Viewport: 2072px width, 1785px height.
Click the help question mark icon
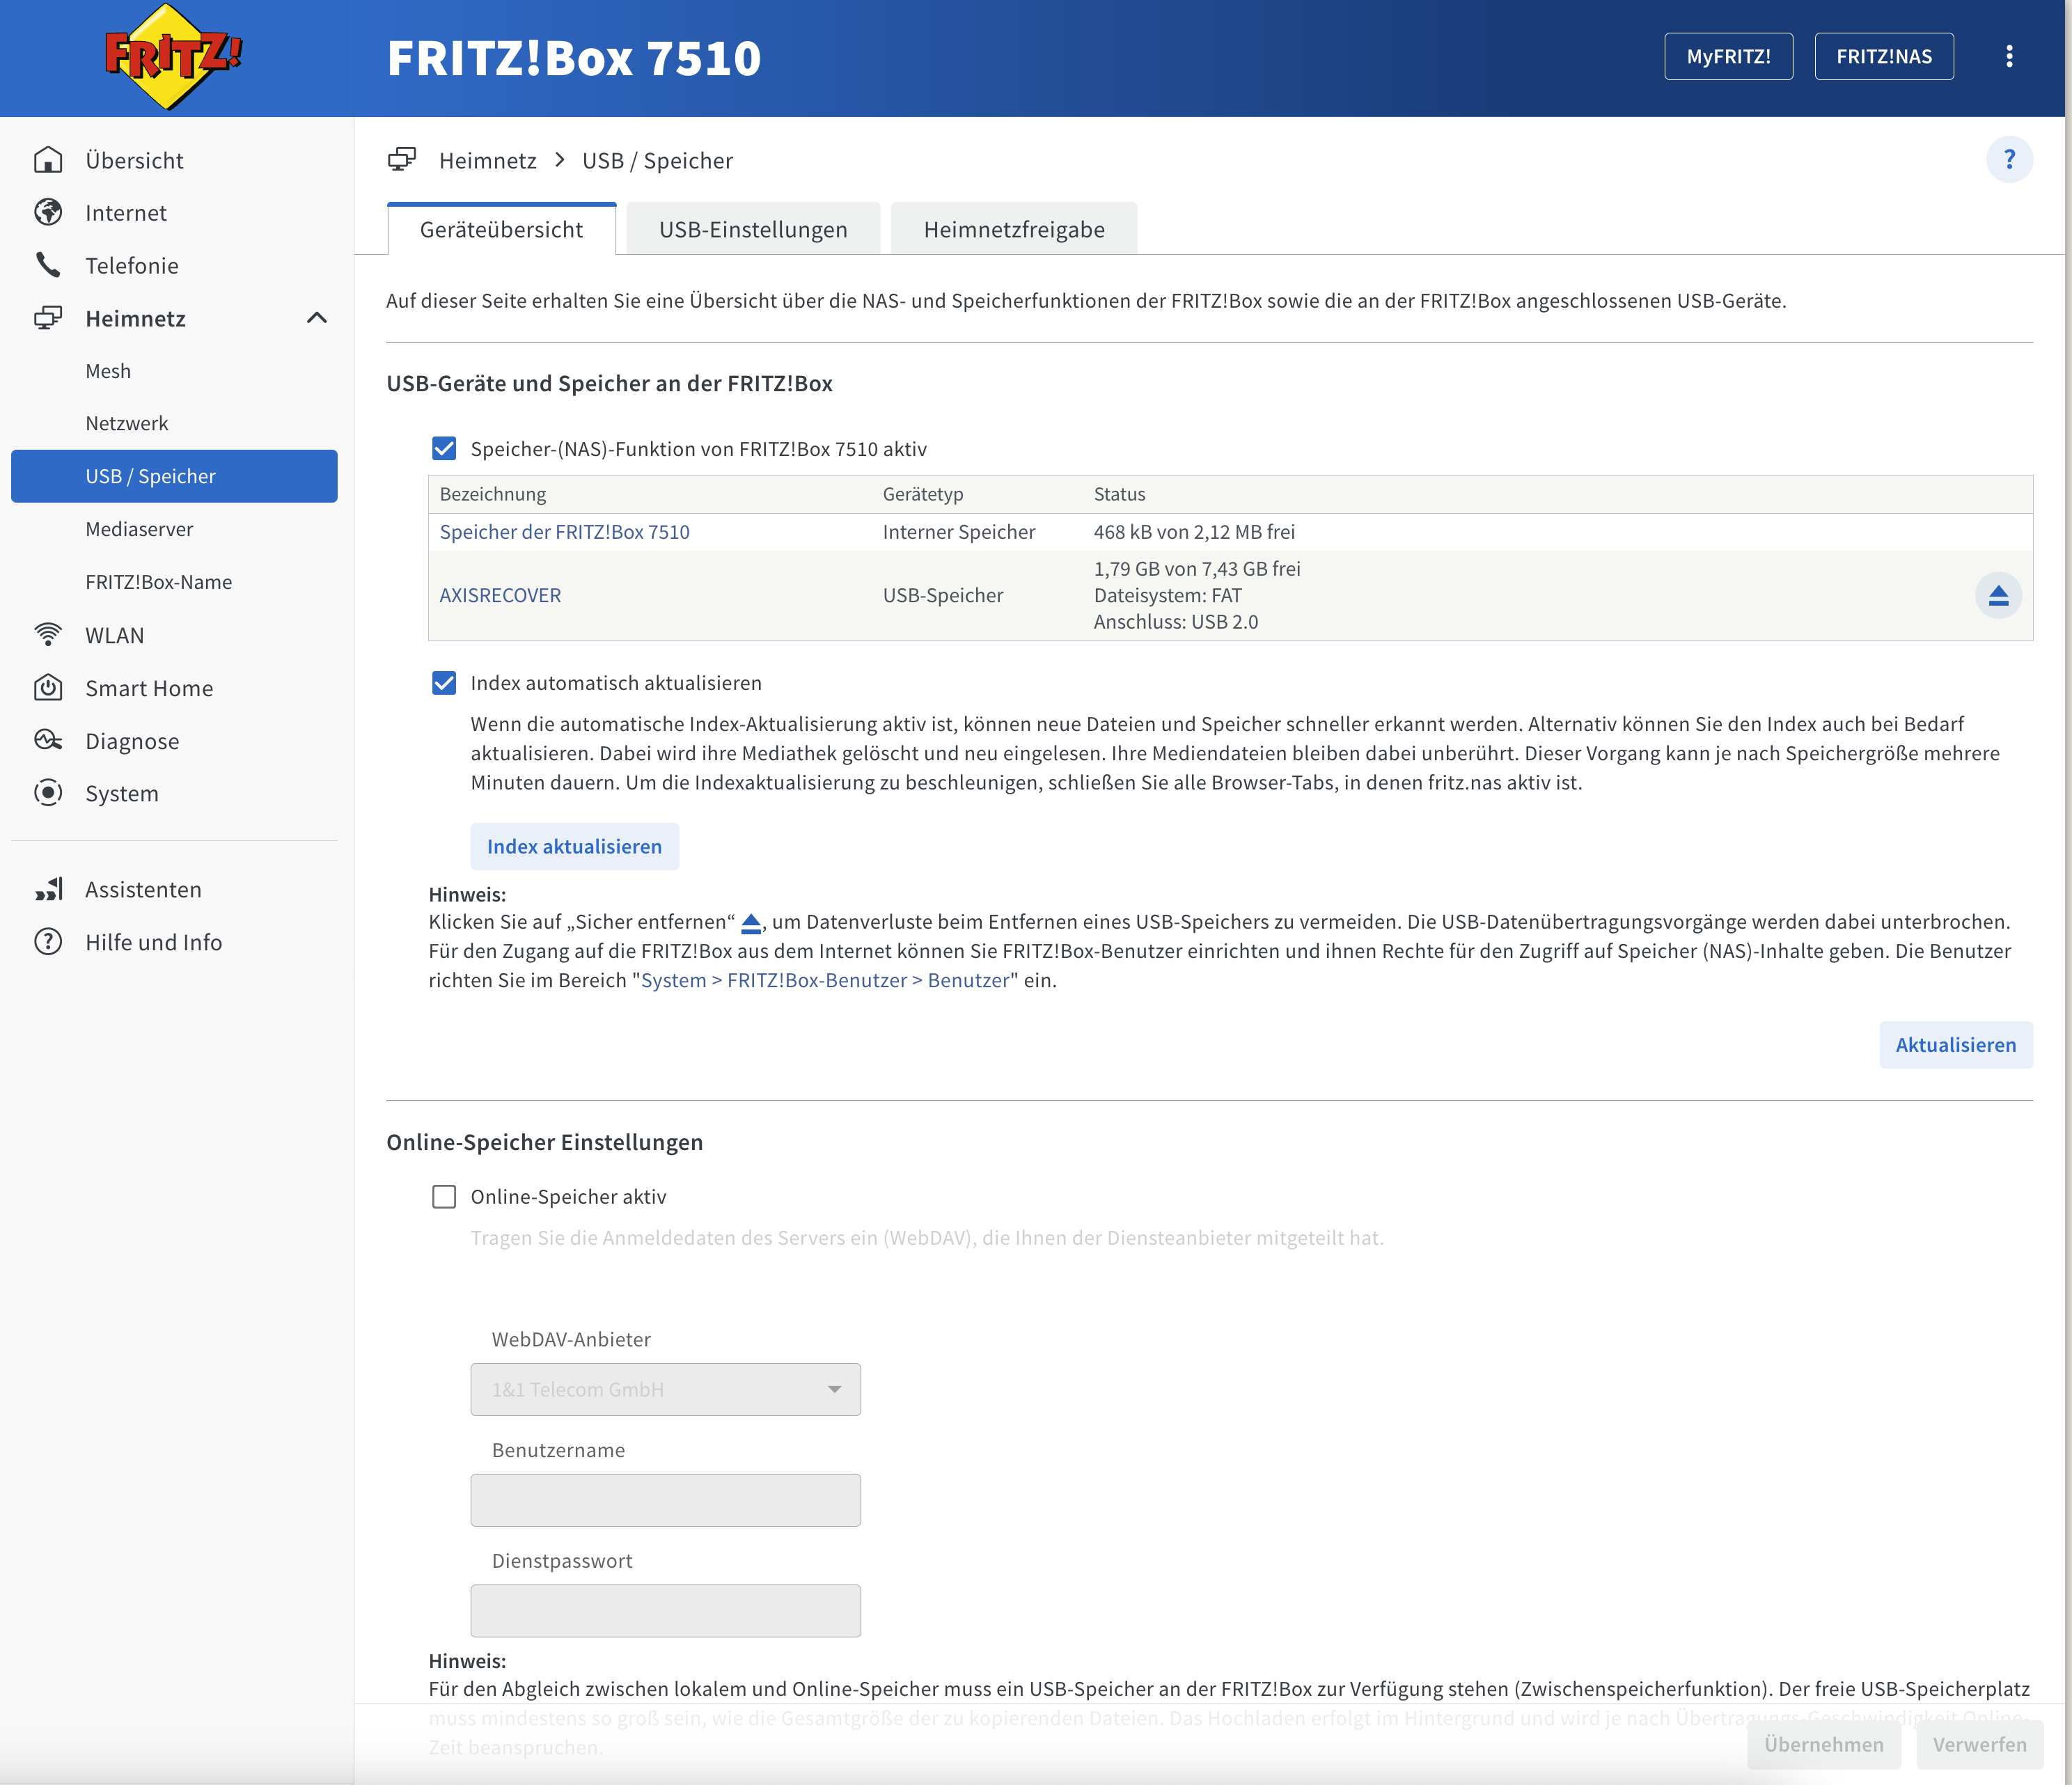2009,160
